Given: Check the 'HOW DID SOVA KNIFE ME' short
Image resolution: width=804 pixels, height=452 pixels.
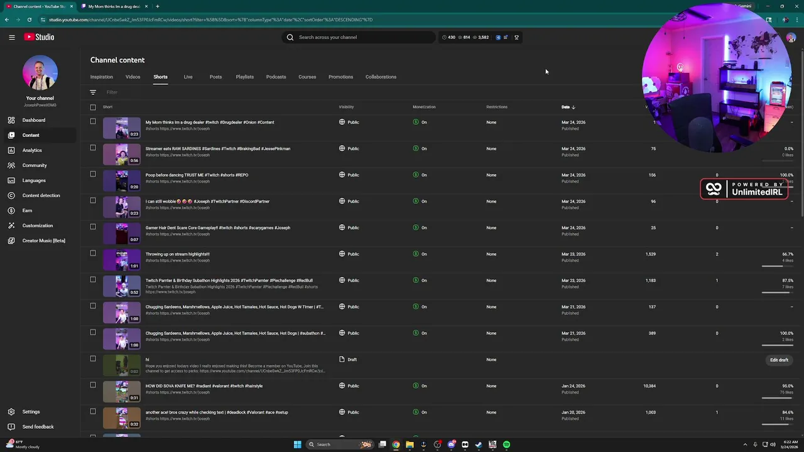Looking at the screenshot, I should 93,385.
